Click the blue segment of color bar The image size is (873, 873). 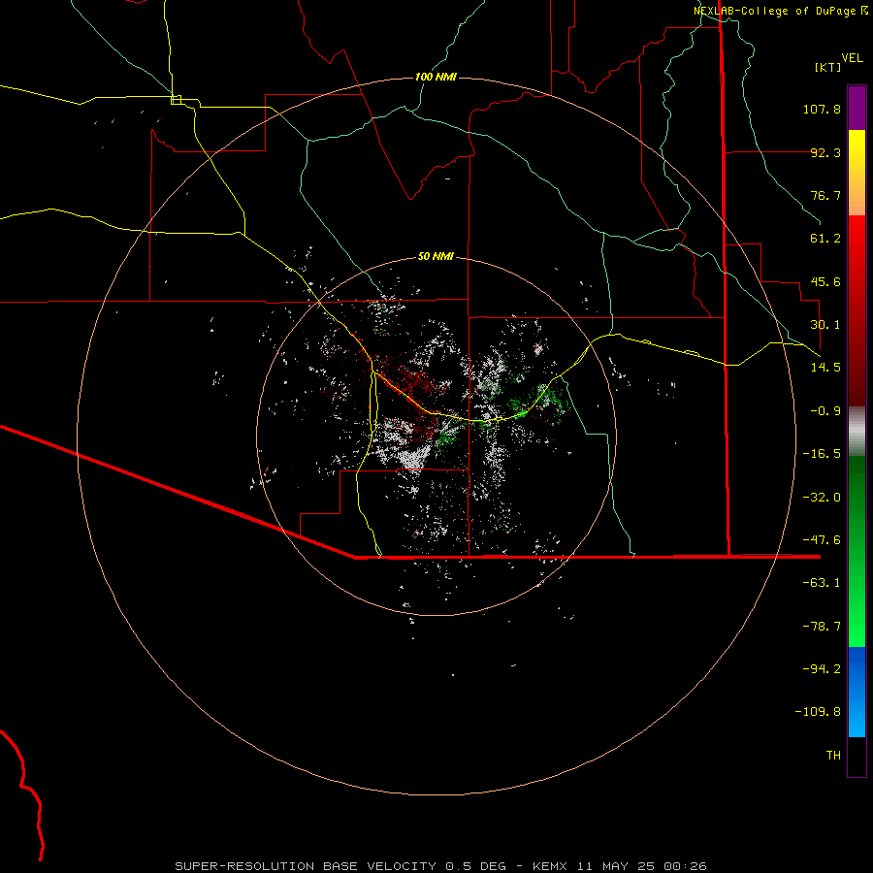[x=857, y=692]
